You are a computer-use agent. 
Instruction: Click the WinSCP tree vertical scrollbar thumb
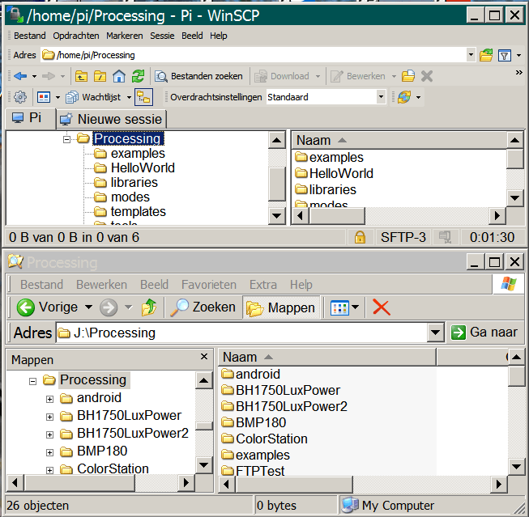tap(277, 184)
